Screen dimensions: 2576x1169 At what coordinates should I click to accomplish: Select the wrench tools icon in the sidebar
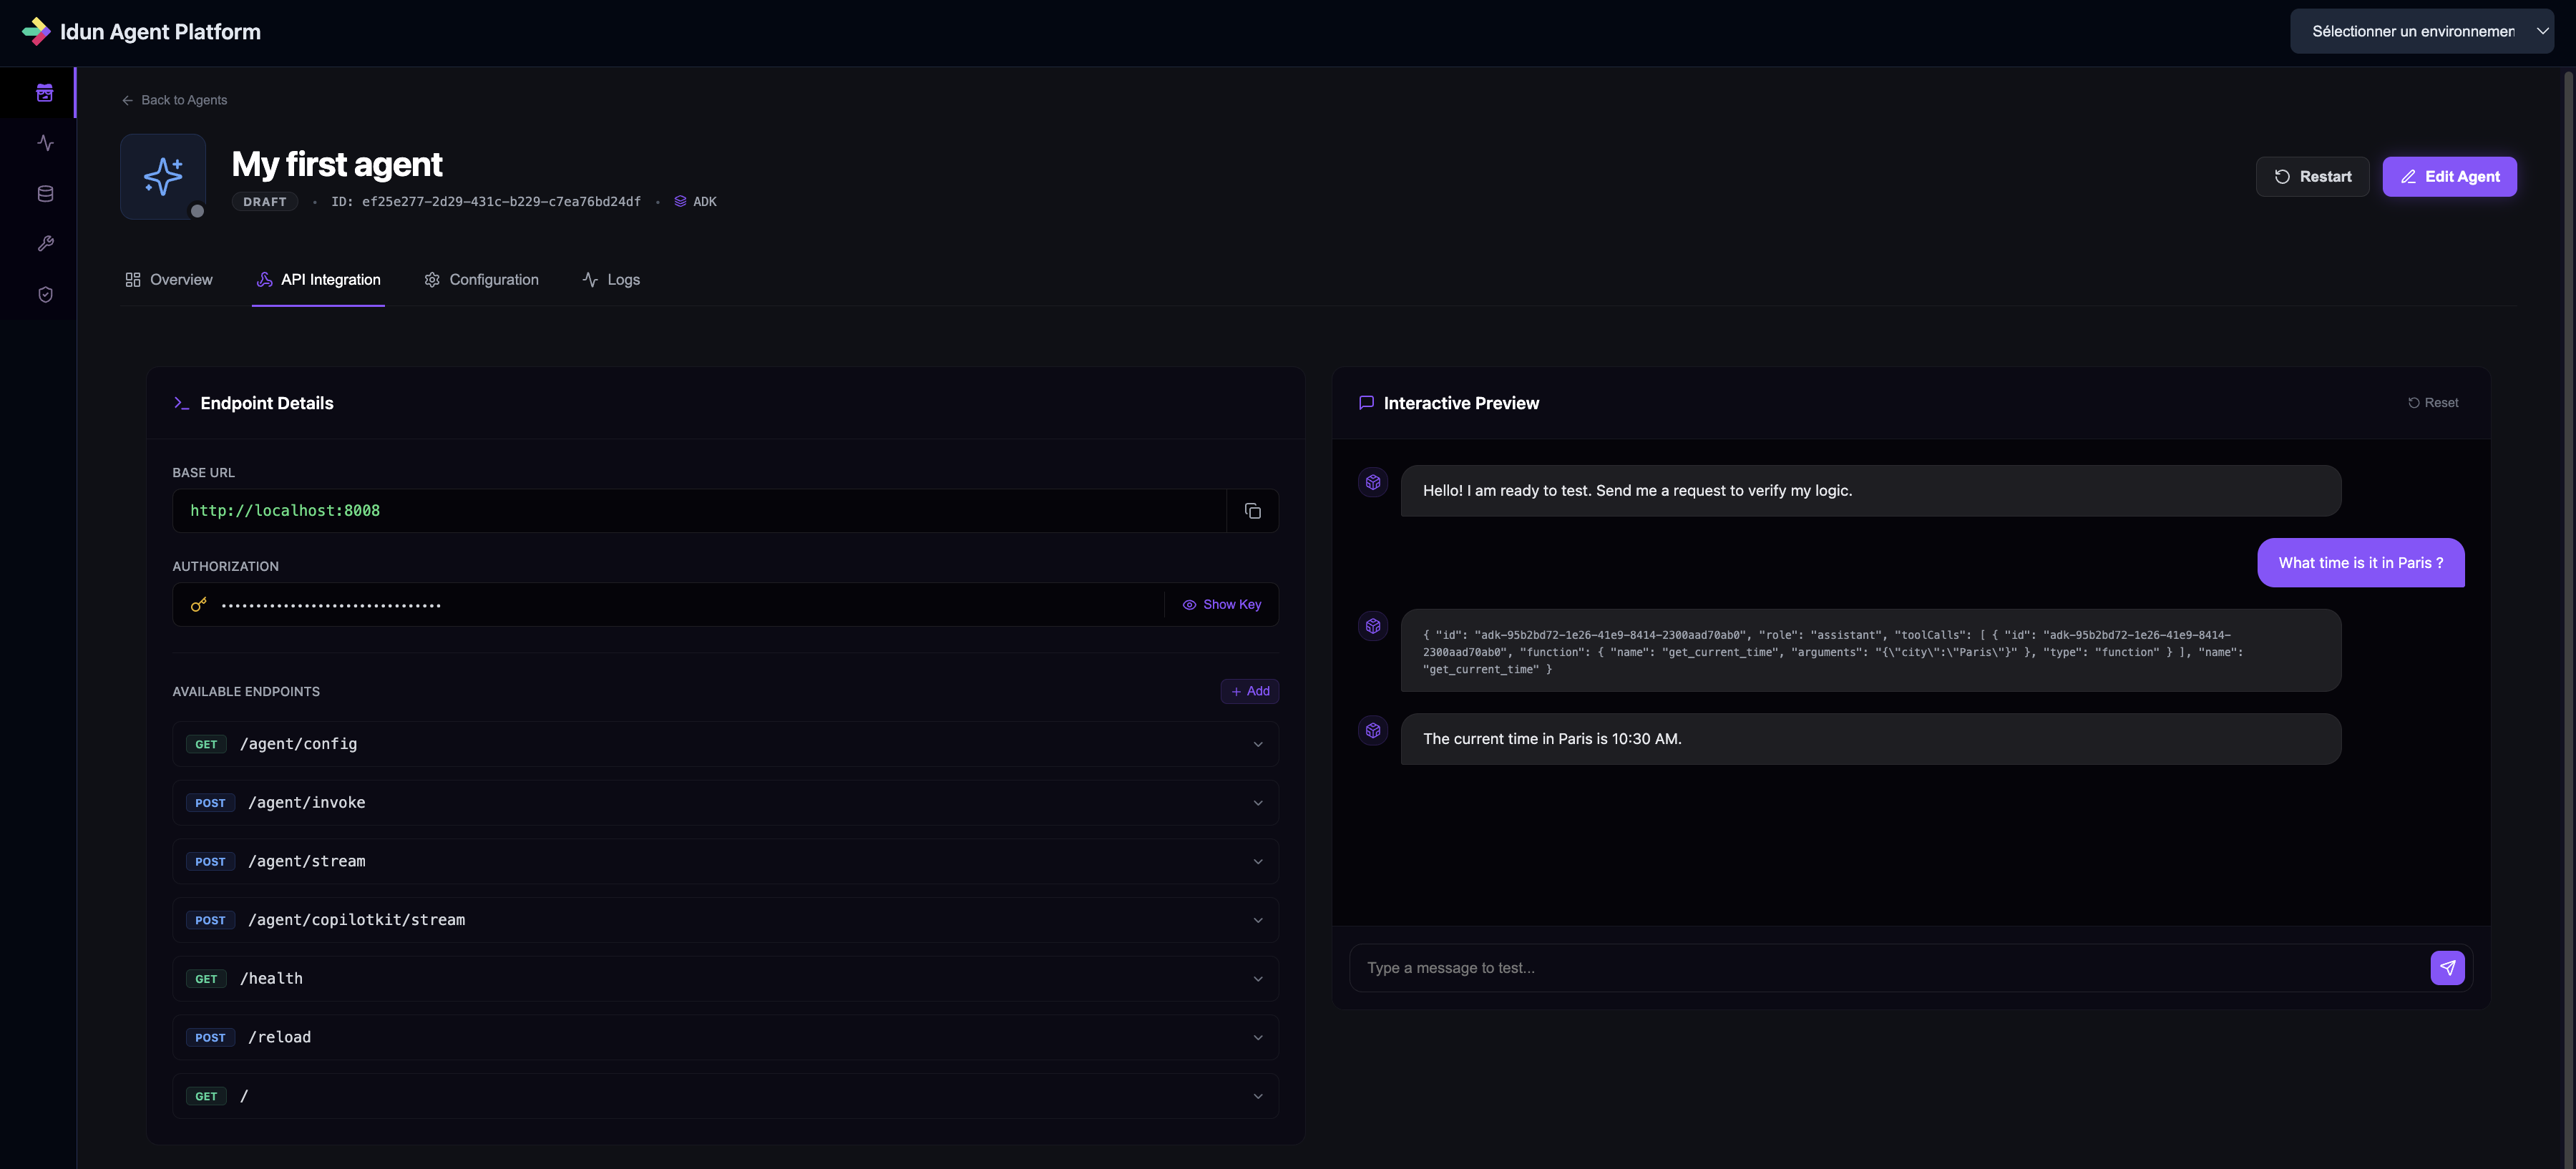(45, 243)
